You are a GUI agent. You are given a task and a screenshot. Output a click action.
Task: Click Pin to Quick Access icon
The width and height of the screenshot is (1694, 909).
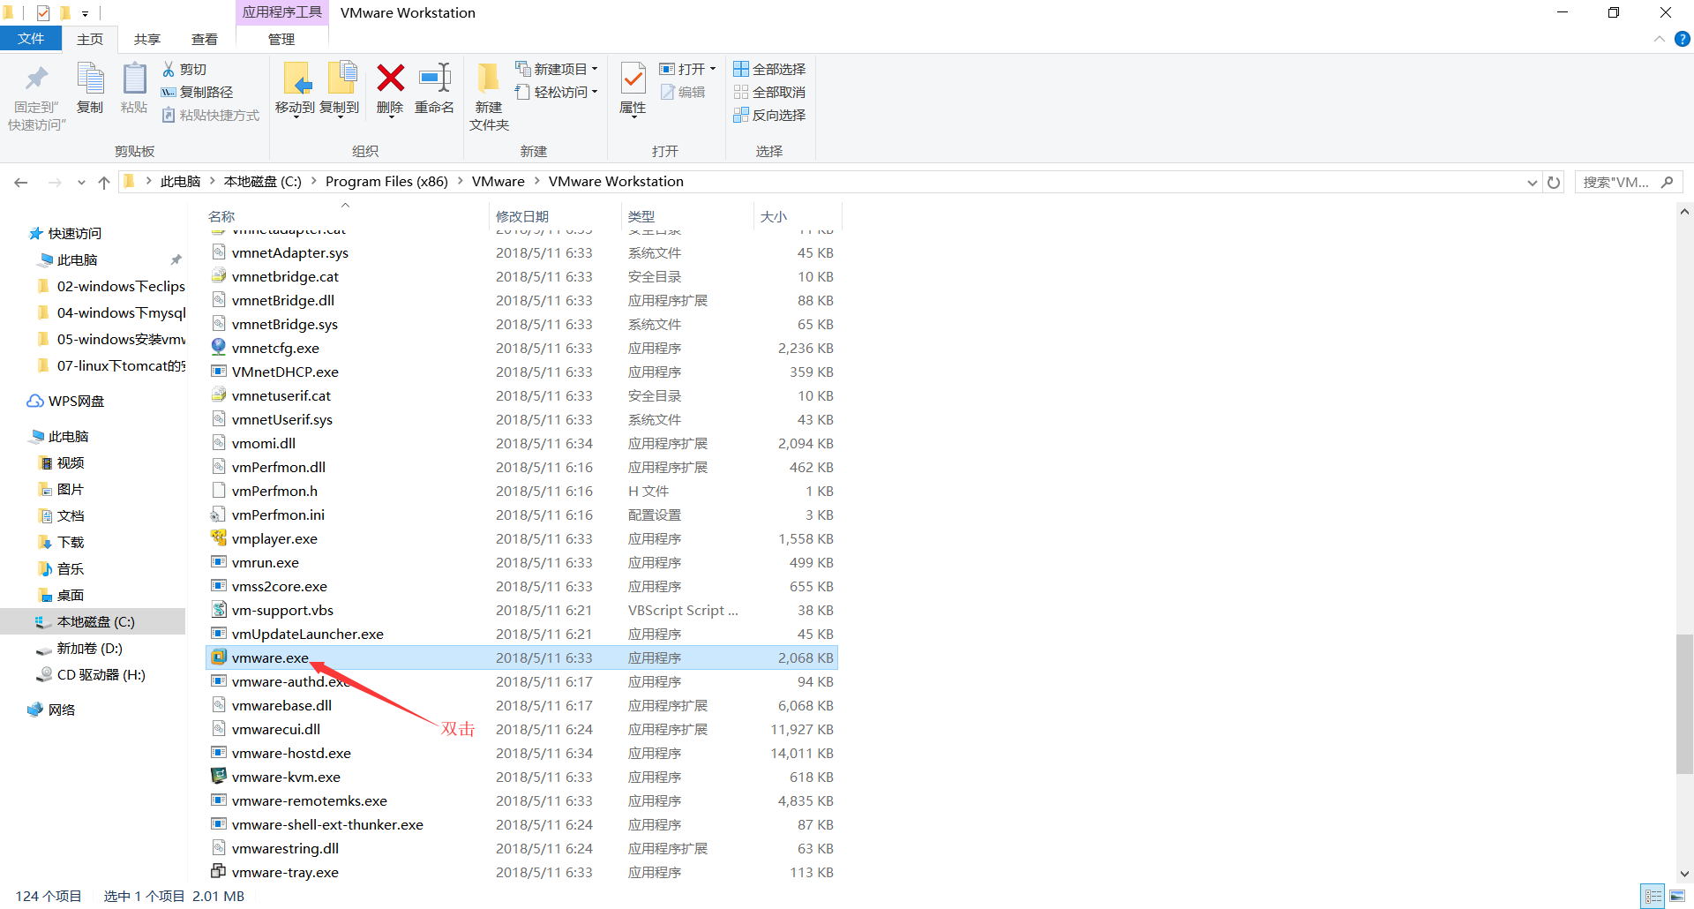[x=36, y=79]
